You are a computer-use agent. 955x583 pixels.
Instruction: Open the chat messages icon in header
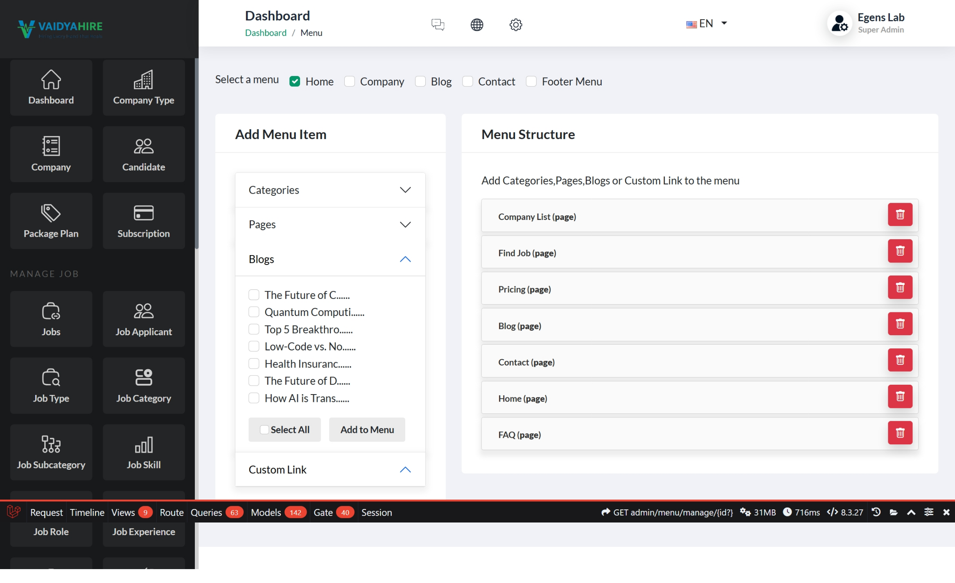click(x=438, y=25)
